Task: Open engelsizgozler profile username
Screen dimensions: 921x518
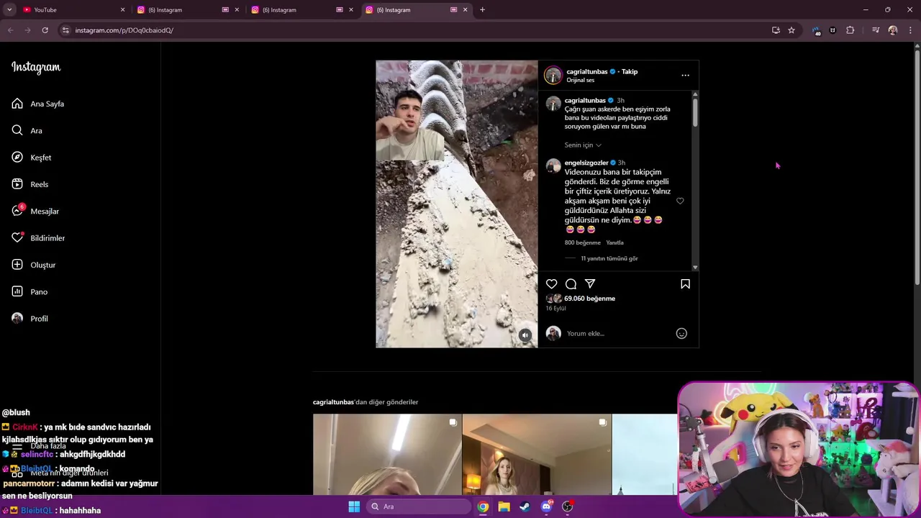Action: point(586,163)
